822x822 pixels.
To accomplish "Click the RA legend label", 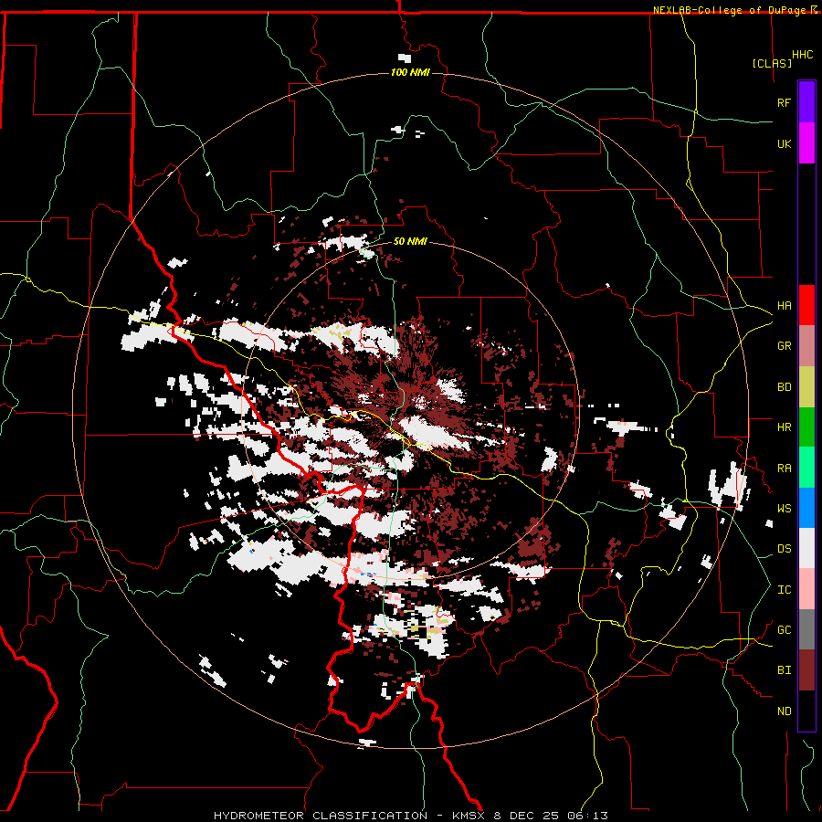I will coord(784,469).
